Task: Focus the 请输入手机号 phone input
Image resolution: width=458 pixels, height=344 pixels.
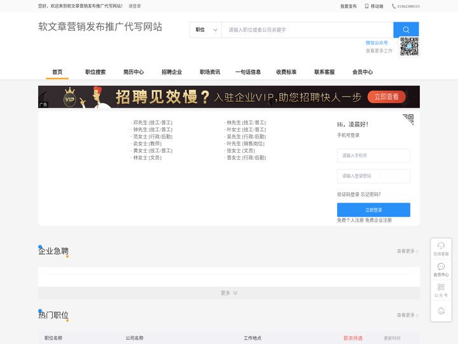Action: point(373,155)
